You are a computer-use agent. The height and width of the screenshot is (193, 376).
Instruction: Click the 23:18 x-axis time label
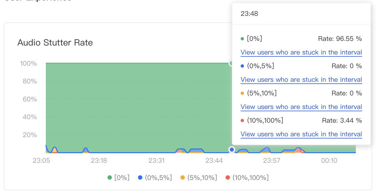[99, 160]
